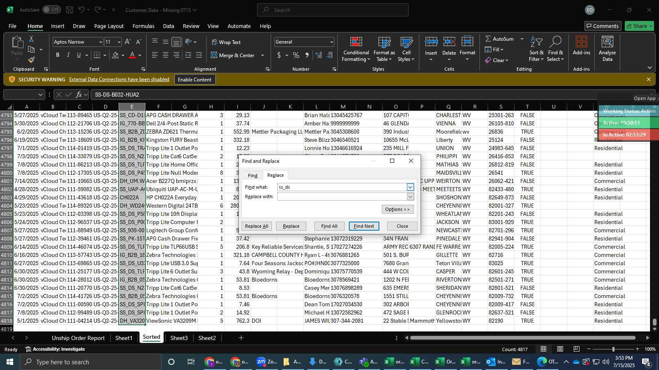Open Sort & Filter menu
The width and height of the screenshot is (659, 370).
536,49
